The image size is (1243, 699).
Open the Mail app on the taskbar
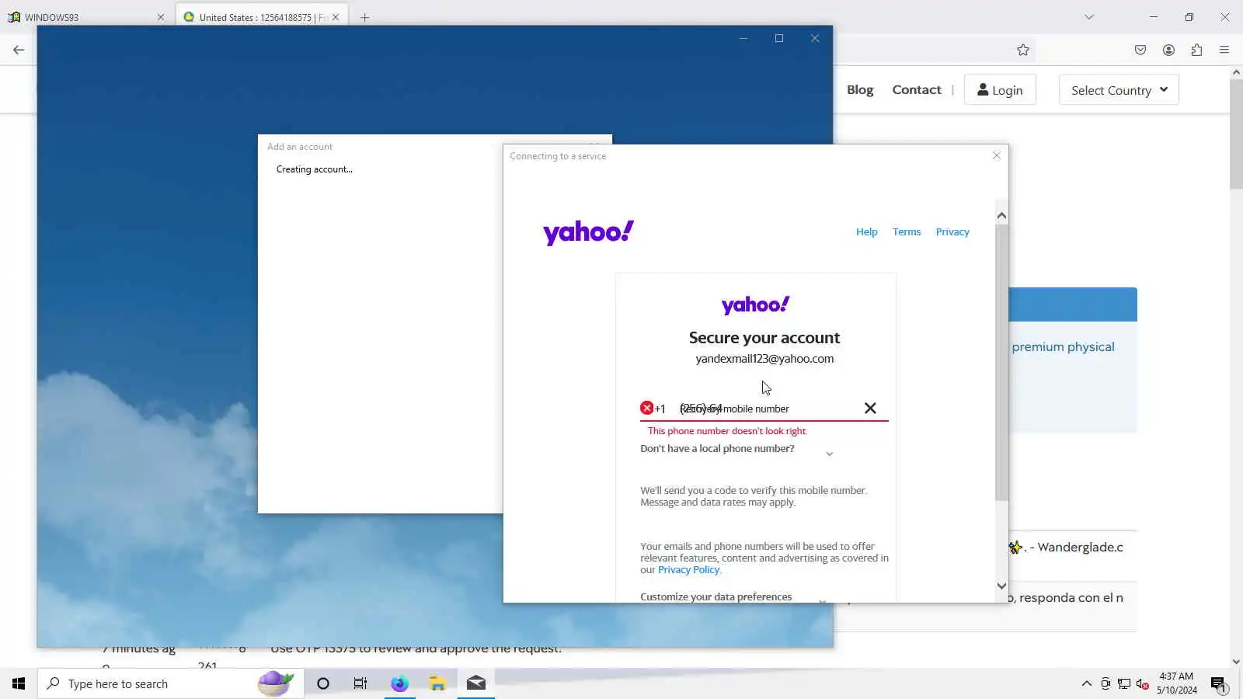point(476,683)
